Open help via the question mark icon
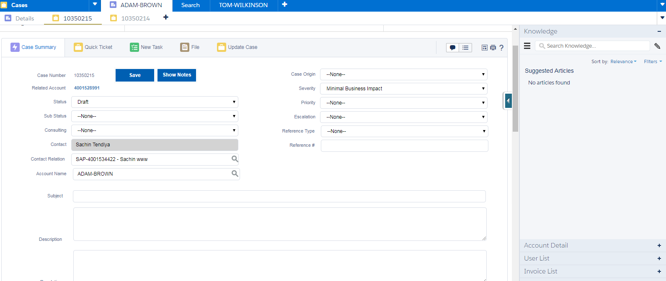This screenshot has width=666, height=281. [501, 48]
